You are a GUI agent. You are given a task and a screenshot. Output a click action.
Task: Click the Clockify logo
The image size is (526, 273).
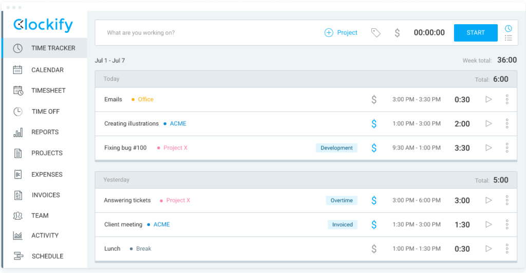(x=43, y=25)
